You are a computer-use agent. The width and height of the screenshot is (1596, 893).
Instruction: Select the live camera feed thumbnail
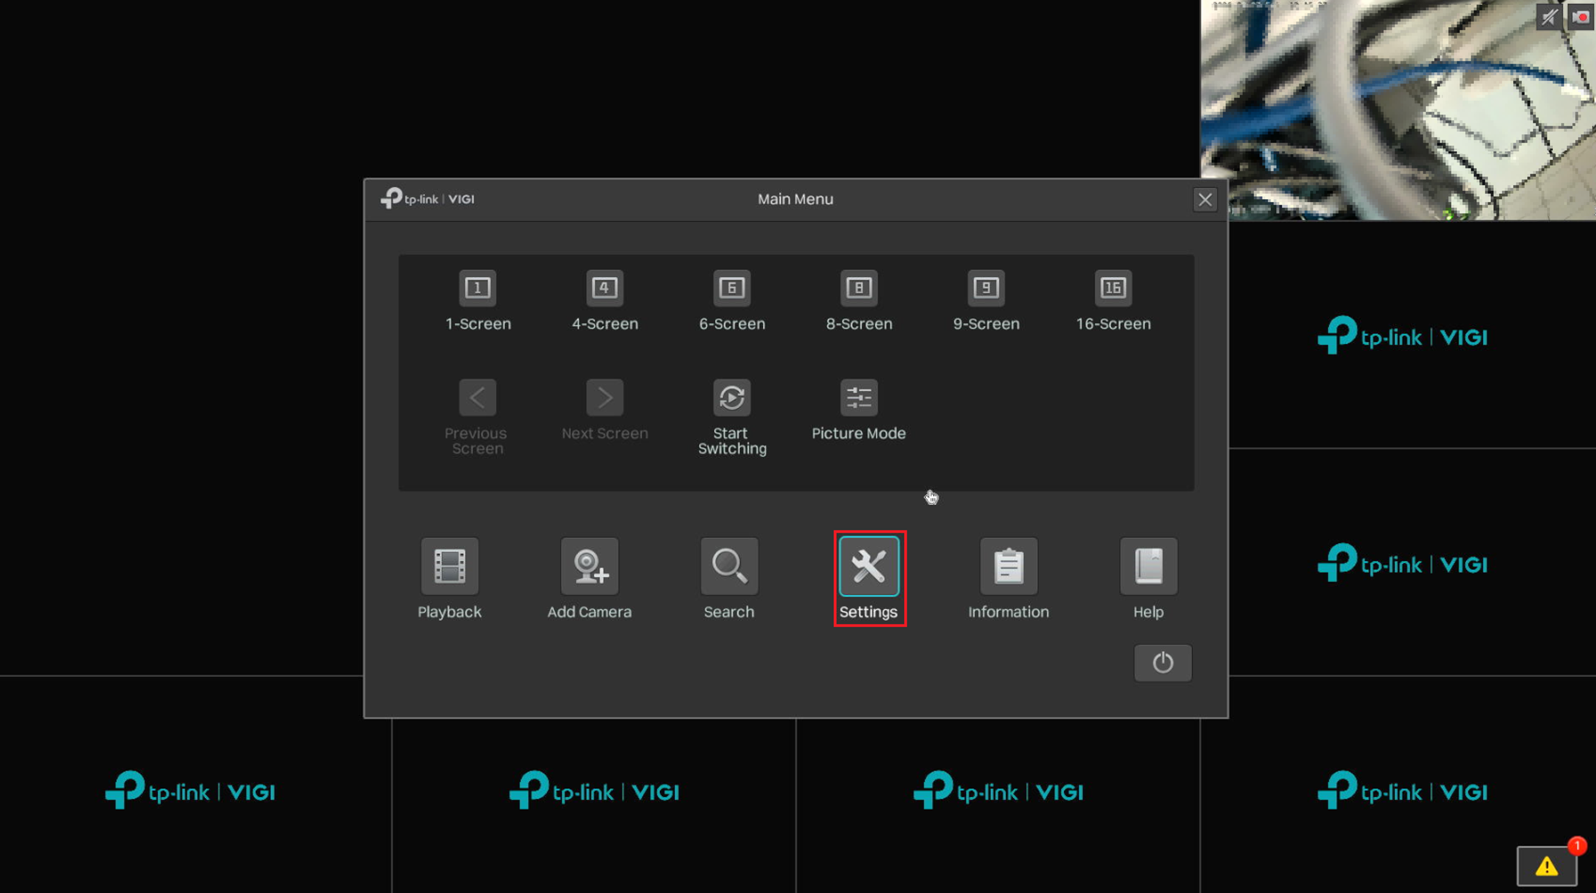coord(1397,110)
